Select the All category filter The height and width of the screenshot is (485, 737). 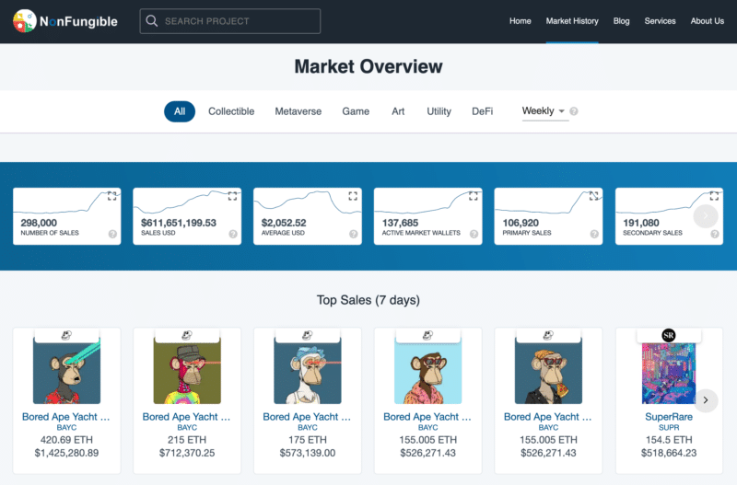[180, 111]
